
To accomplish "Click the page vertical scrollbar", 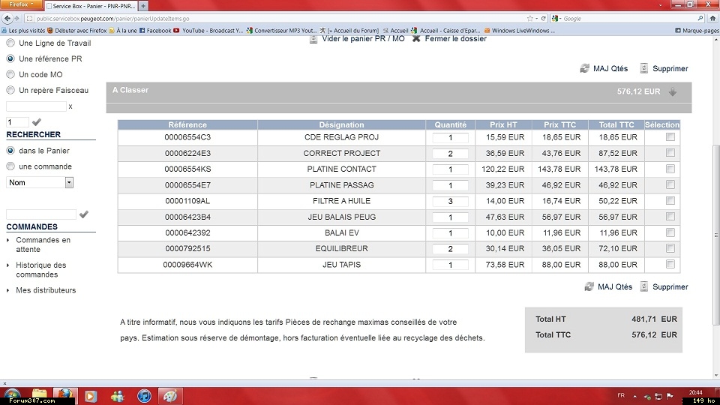I will [x=715, y=234].
